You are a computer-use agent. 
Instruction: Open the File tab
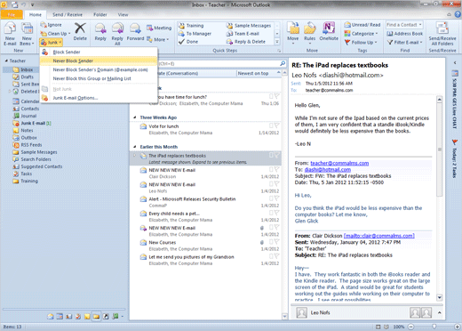pos(12,14)
